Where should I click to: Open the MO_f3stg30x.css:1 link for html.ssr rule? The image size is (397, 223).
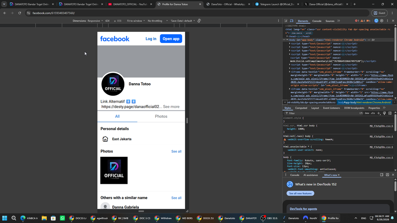click(381, 126)
